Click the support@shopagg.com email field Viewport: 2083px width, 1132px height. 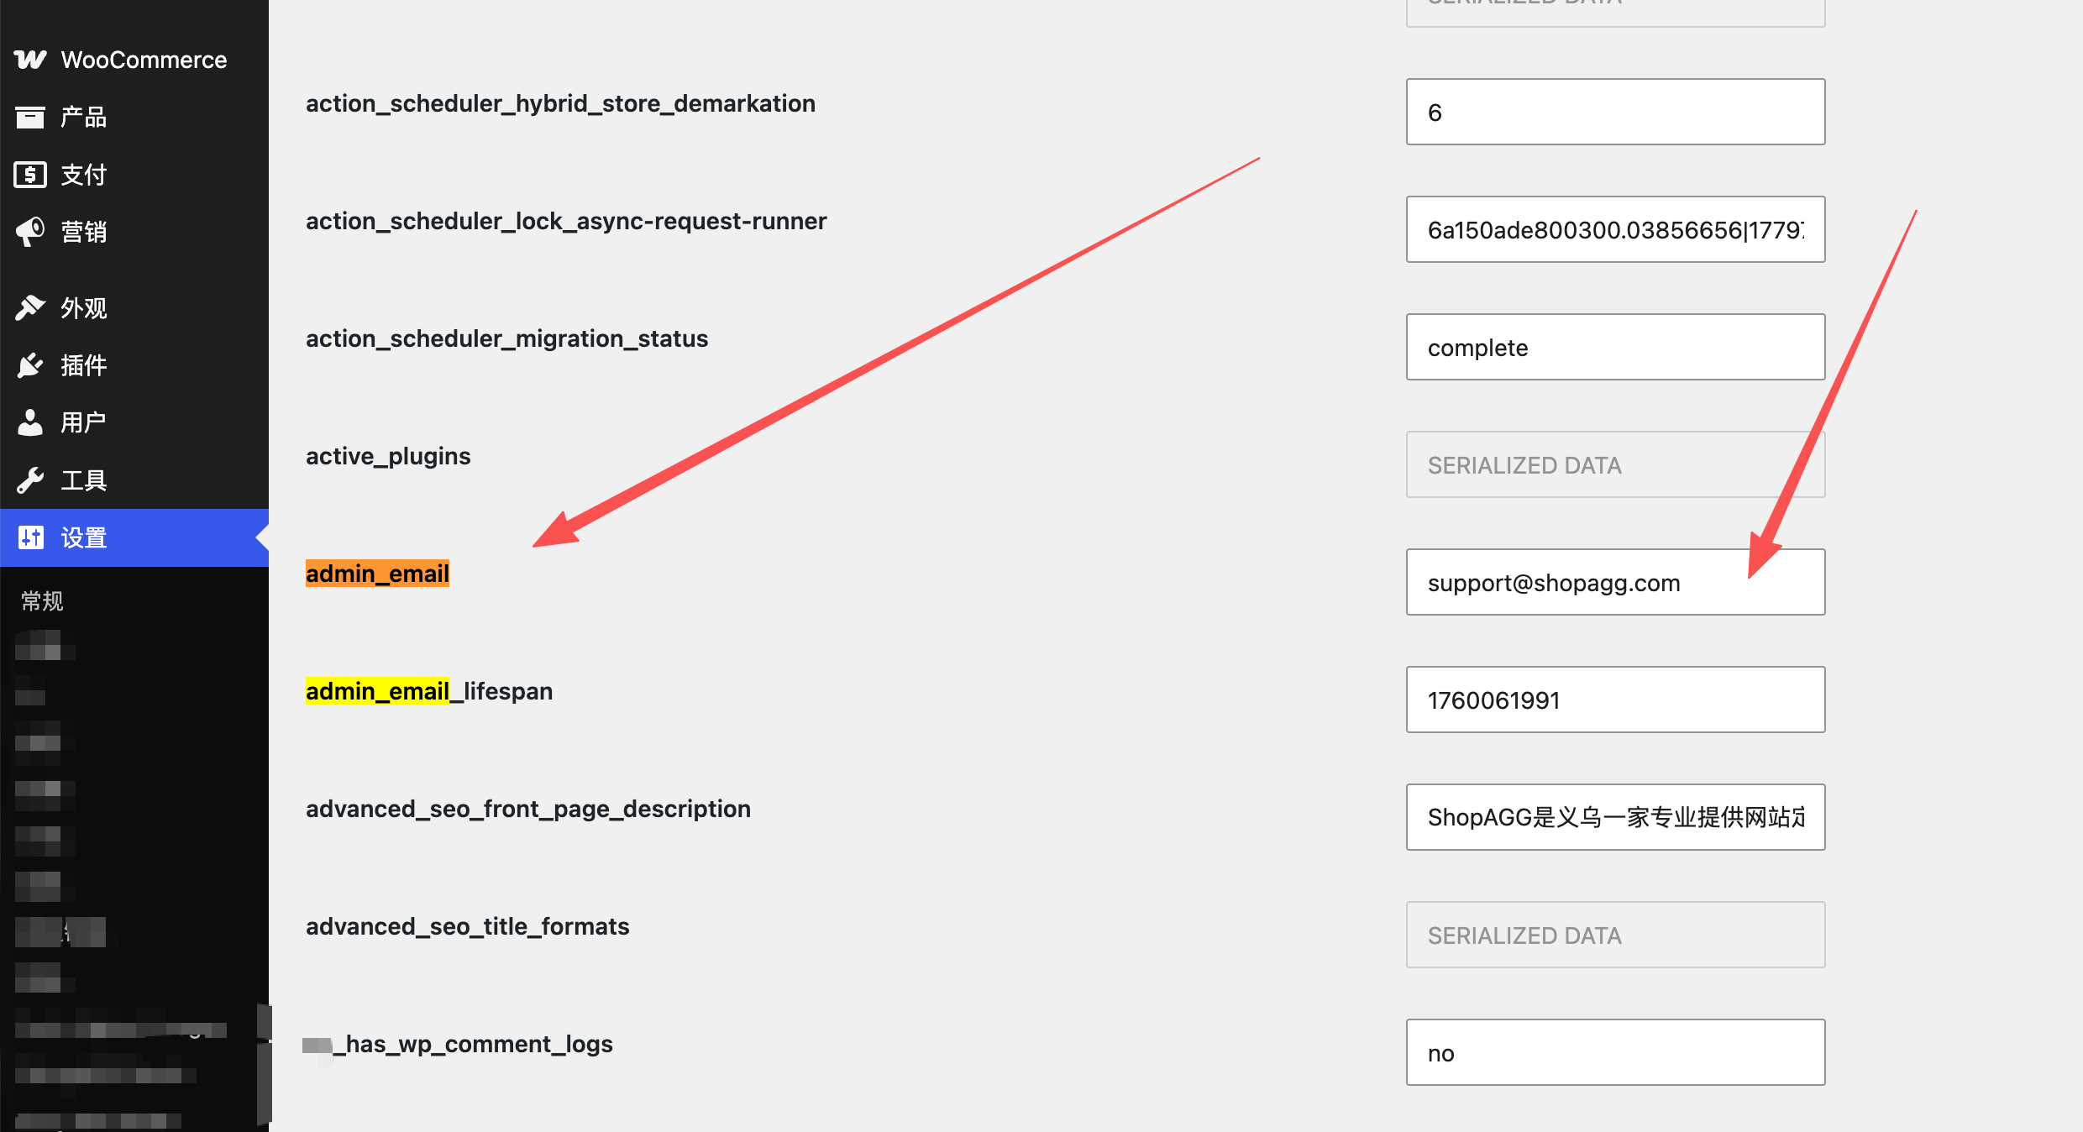(x=1615, y=582)
